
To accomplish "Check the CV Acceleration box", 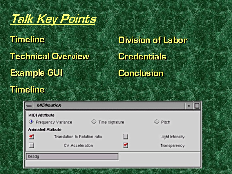I will (x=31, y=145).
